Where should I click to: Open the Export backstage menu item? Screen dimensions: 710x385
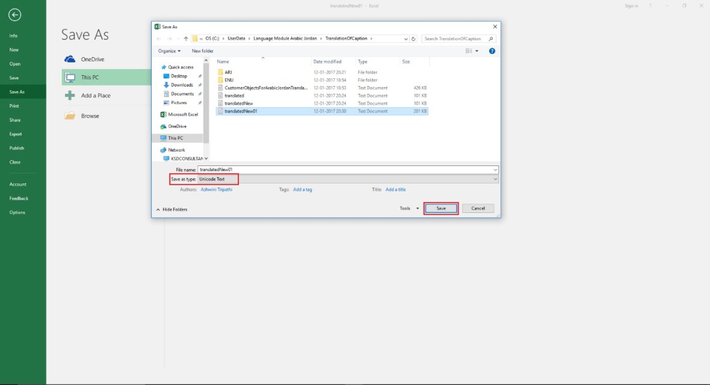(x=15, y=134)
